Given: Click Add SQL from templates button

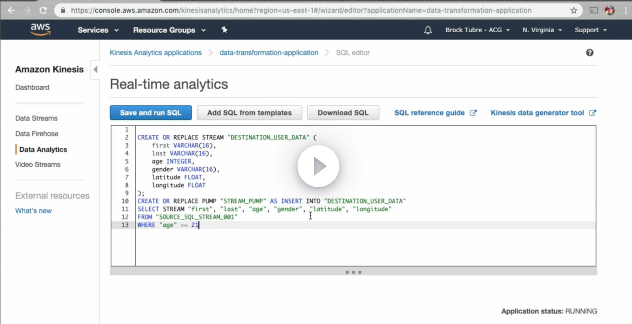Looking at the screenshot, I should (x=249, y=113).
